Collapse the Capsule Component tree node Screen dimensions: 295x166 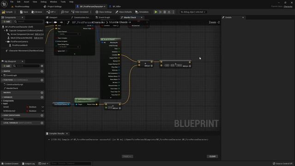coord(5,30)
